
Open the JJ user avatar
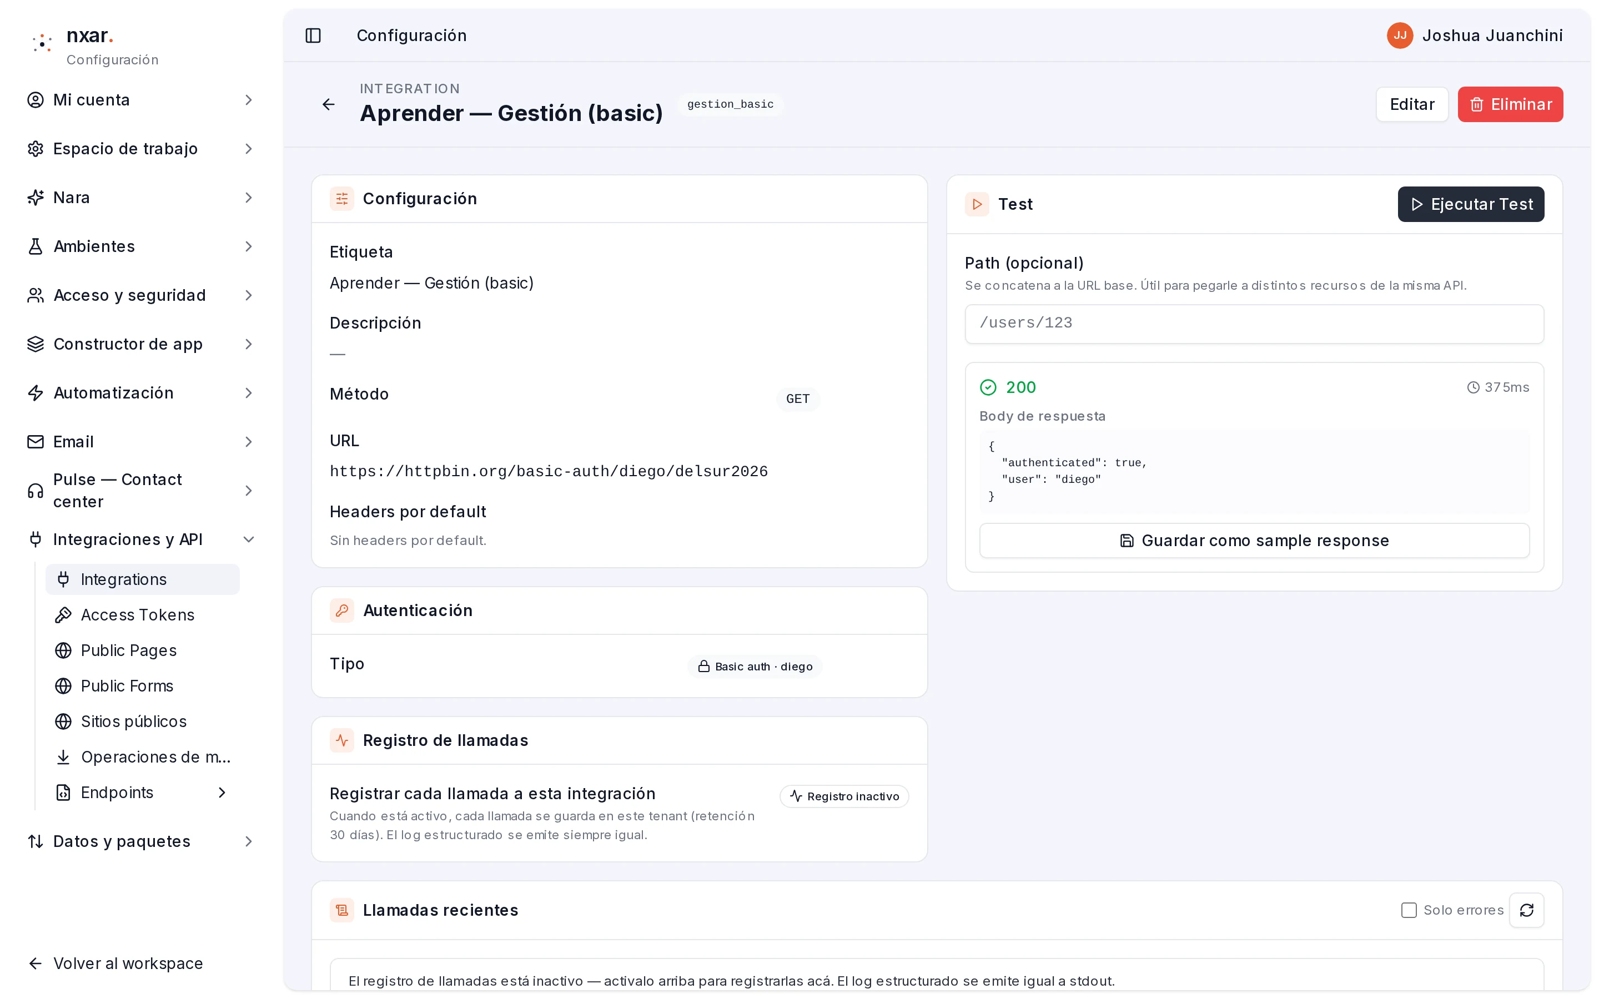coord(1400,35)
